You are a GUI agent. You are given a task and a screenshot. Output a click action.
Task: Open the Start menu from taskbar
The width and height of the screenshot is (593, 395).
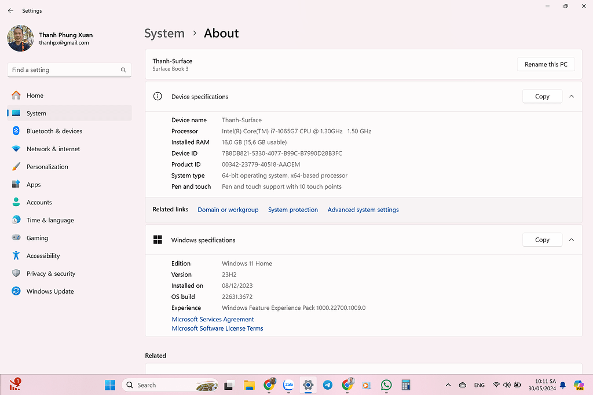tap(110, 385)
